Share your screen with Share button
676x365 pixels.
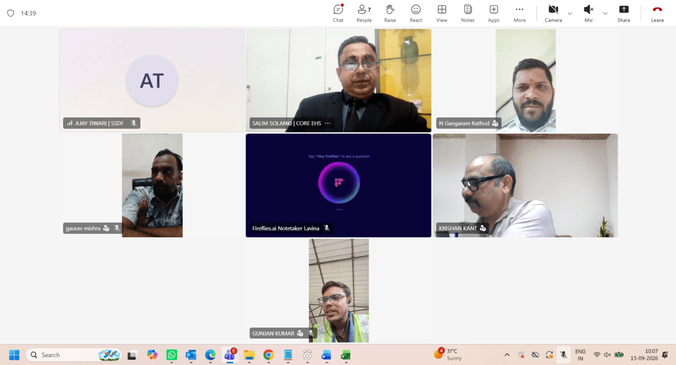623,13
